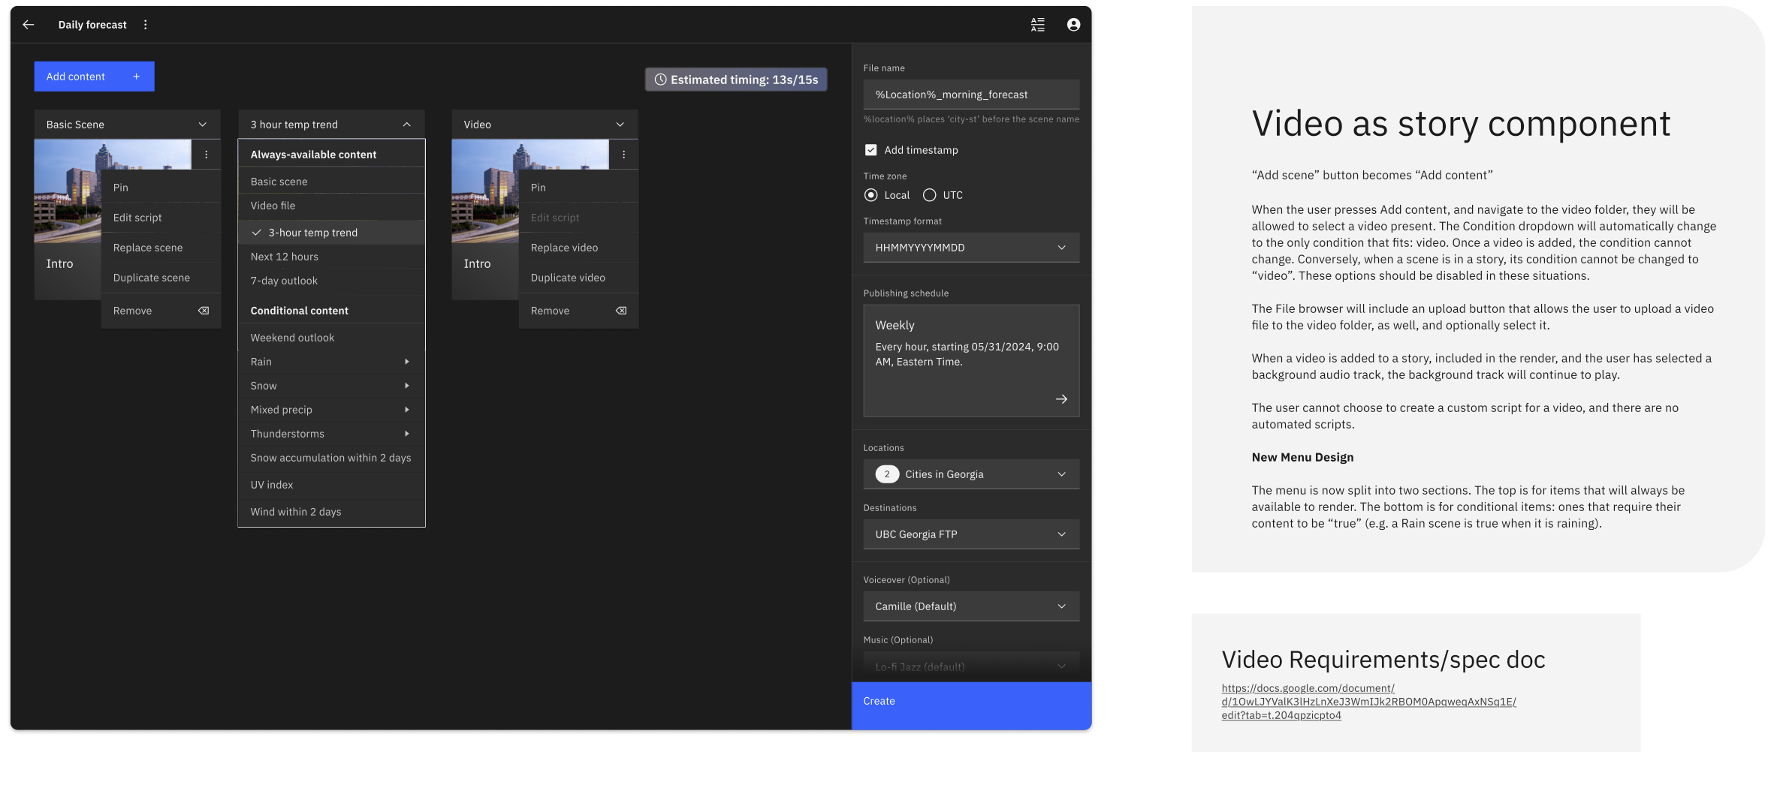Click the back arrow icon
The image size is (1777, 794).
pos(29,25)
